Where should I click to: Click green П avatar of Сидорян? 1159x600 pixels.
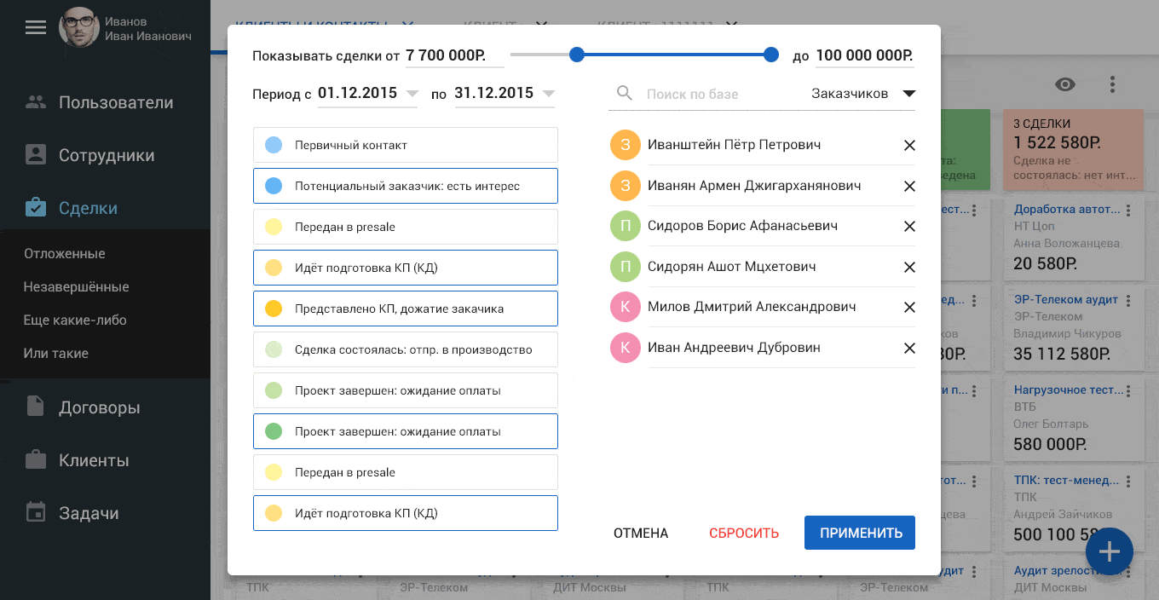pos(626,267)
